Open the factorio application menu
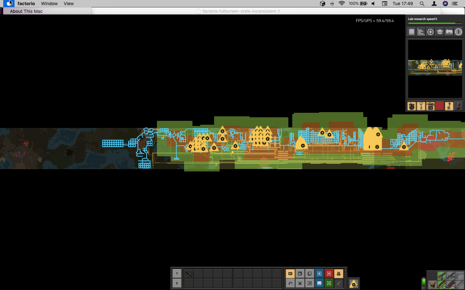465x290 pixels. (x=26, y=4)
